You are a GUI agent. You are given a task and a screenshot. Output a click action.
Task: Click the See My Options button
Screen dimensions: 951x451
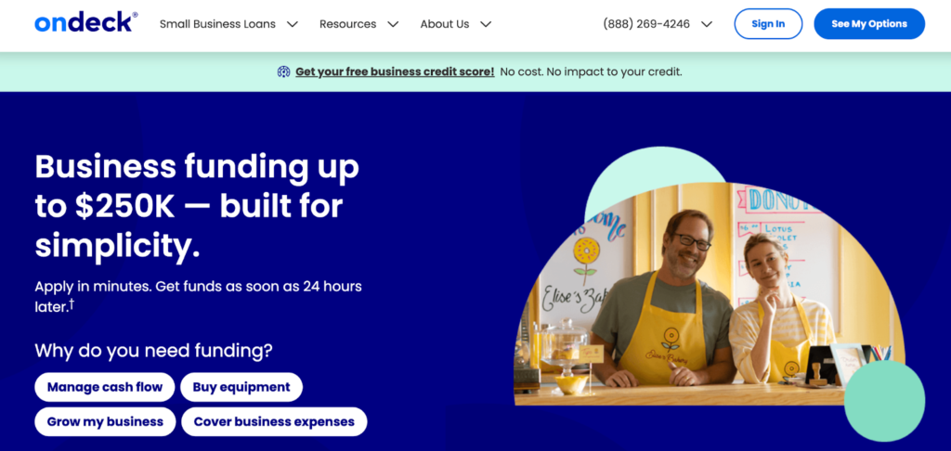(x=869, y=23)
